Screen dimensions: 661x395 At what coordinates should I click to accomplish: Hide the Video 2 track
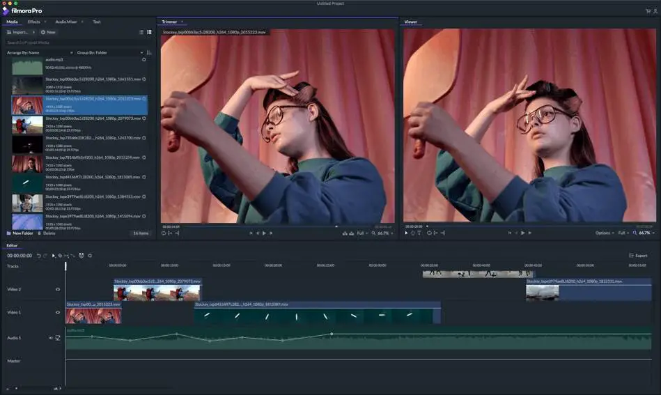(x=58, y=289)
